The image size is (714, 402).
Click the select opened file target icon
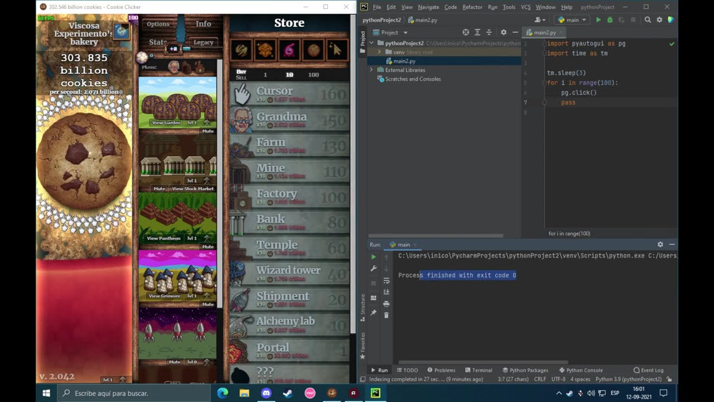point(466,32)
